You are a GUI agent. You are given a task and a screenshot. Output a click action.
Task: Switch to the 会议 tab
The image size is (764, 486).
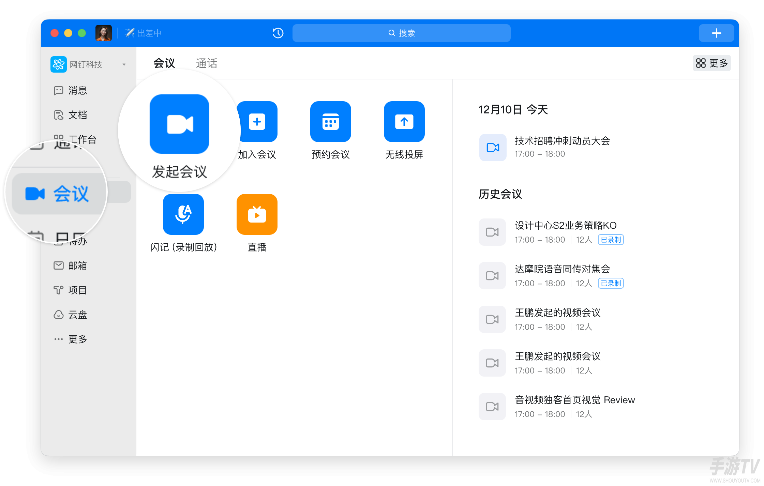click(164, 63)
